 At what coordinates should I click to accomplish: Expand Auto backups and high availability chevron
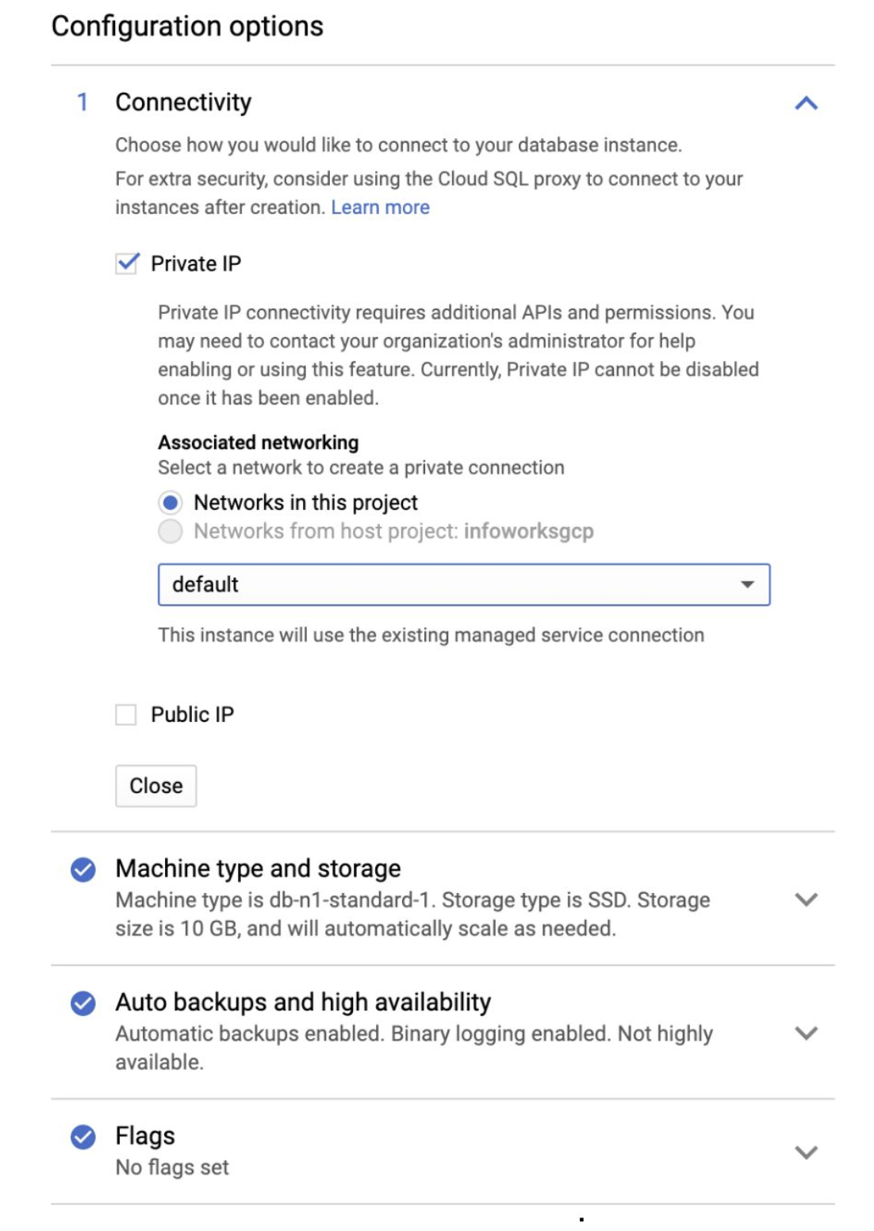coord(806,1032)
